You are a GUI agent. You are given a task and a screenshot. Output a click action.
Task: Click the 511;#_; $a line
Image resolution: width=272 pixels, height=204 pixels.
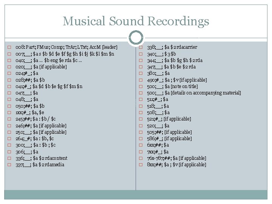tap(158, 99)
